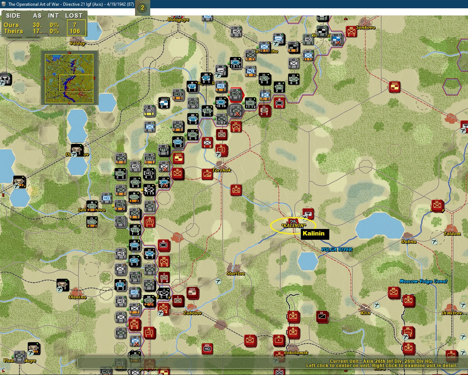Select the red XX counter marked 5 5
Viewport: 468px width, 375px height.
click(x=265, y=111)
